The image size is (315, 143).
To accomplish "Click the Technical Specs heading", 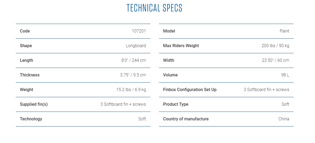I will 154,8.
